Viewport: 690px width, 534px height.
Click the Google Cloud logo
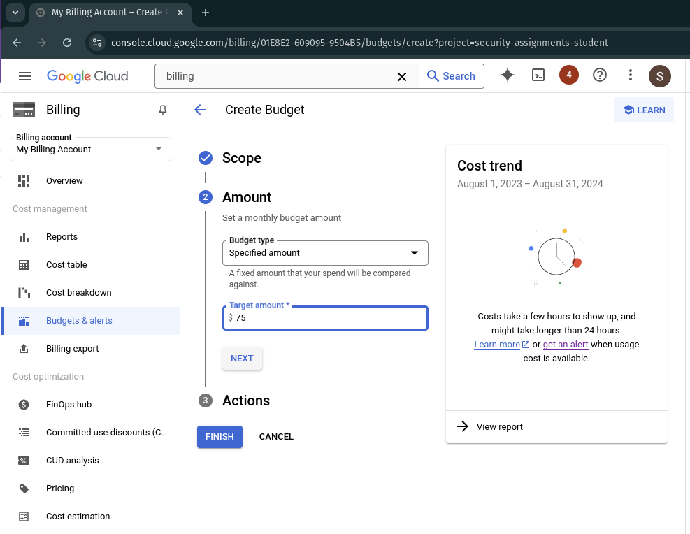click(x=87, y=76)
